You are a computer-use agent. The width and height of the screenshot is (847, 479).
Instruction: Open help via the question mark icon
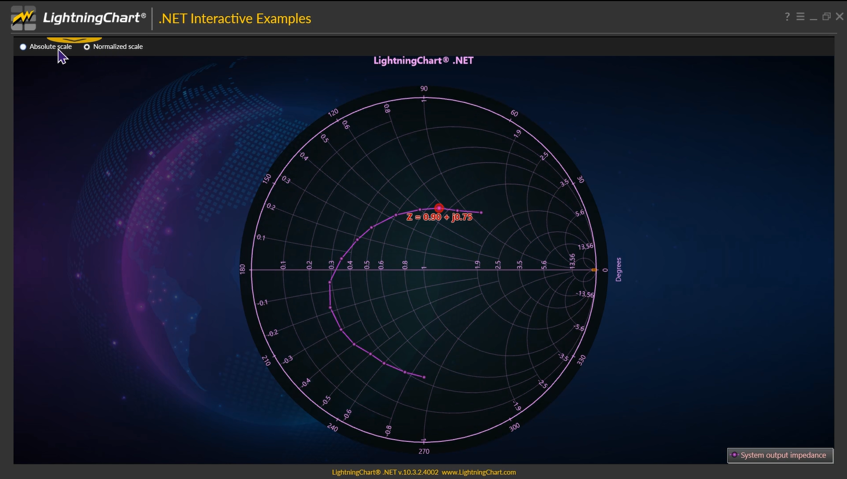787,17
